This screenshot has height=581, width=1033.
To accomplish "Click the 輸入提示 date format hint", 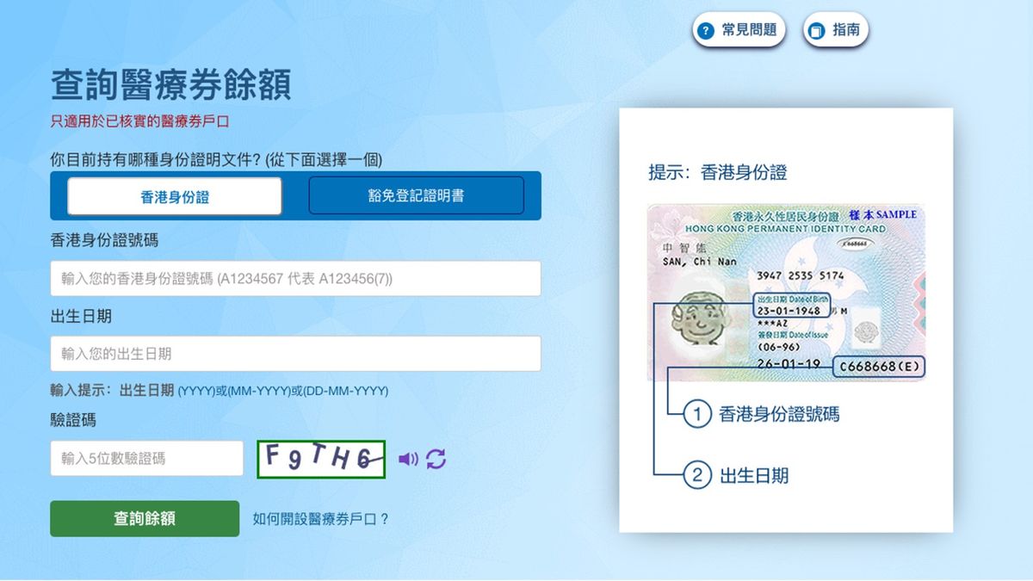I will point(220,391).
